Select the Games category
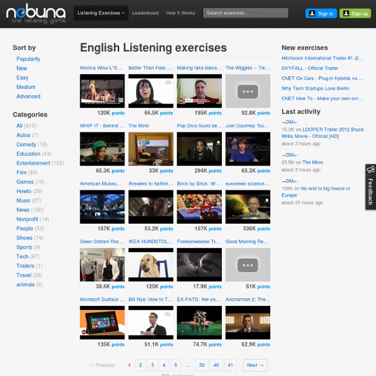Image resolution: width=376 pixels, height=376 pixels. (25, 182)
